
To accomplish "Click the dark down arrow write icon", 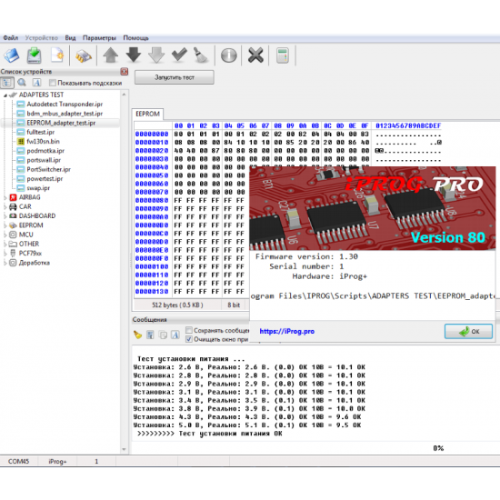I will point(134,55).
